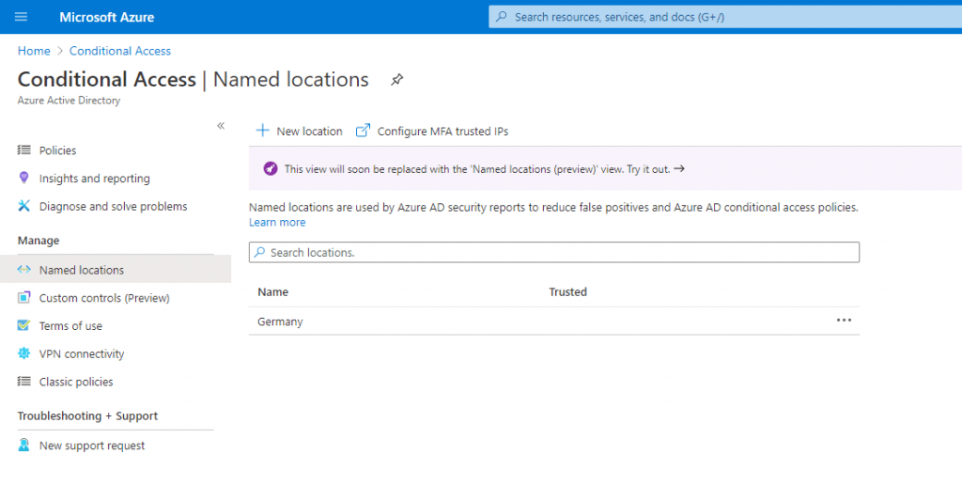This screenshot has width=962, height=501.
Task: Click the magnifier in Search locations box
Action: pos(260,252)
